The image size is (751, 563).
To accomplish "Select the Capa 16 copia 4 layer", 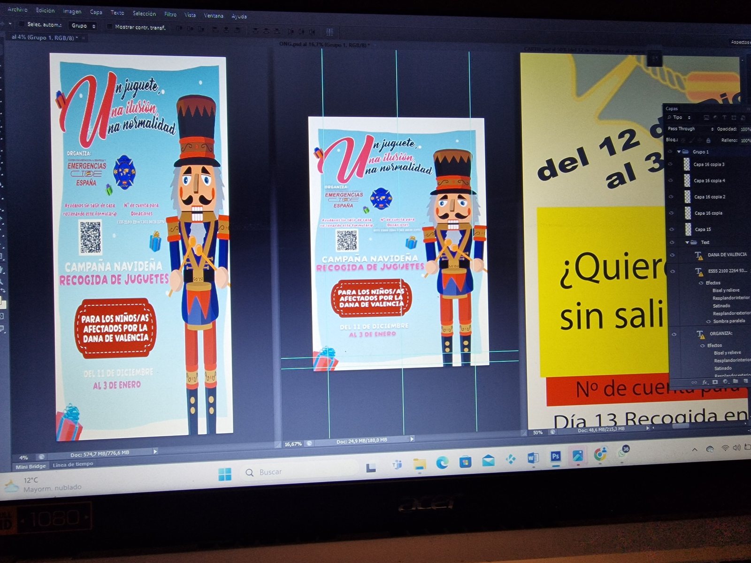I will [709, 181].
